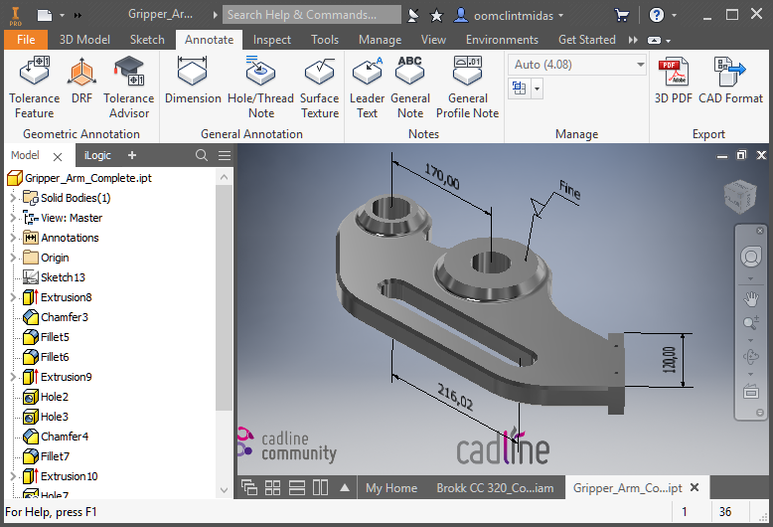
Task: Switch to the Inspect tab
Action: click(271, 40)
